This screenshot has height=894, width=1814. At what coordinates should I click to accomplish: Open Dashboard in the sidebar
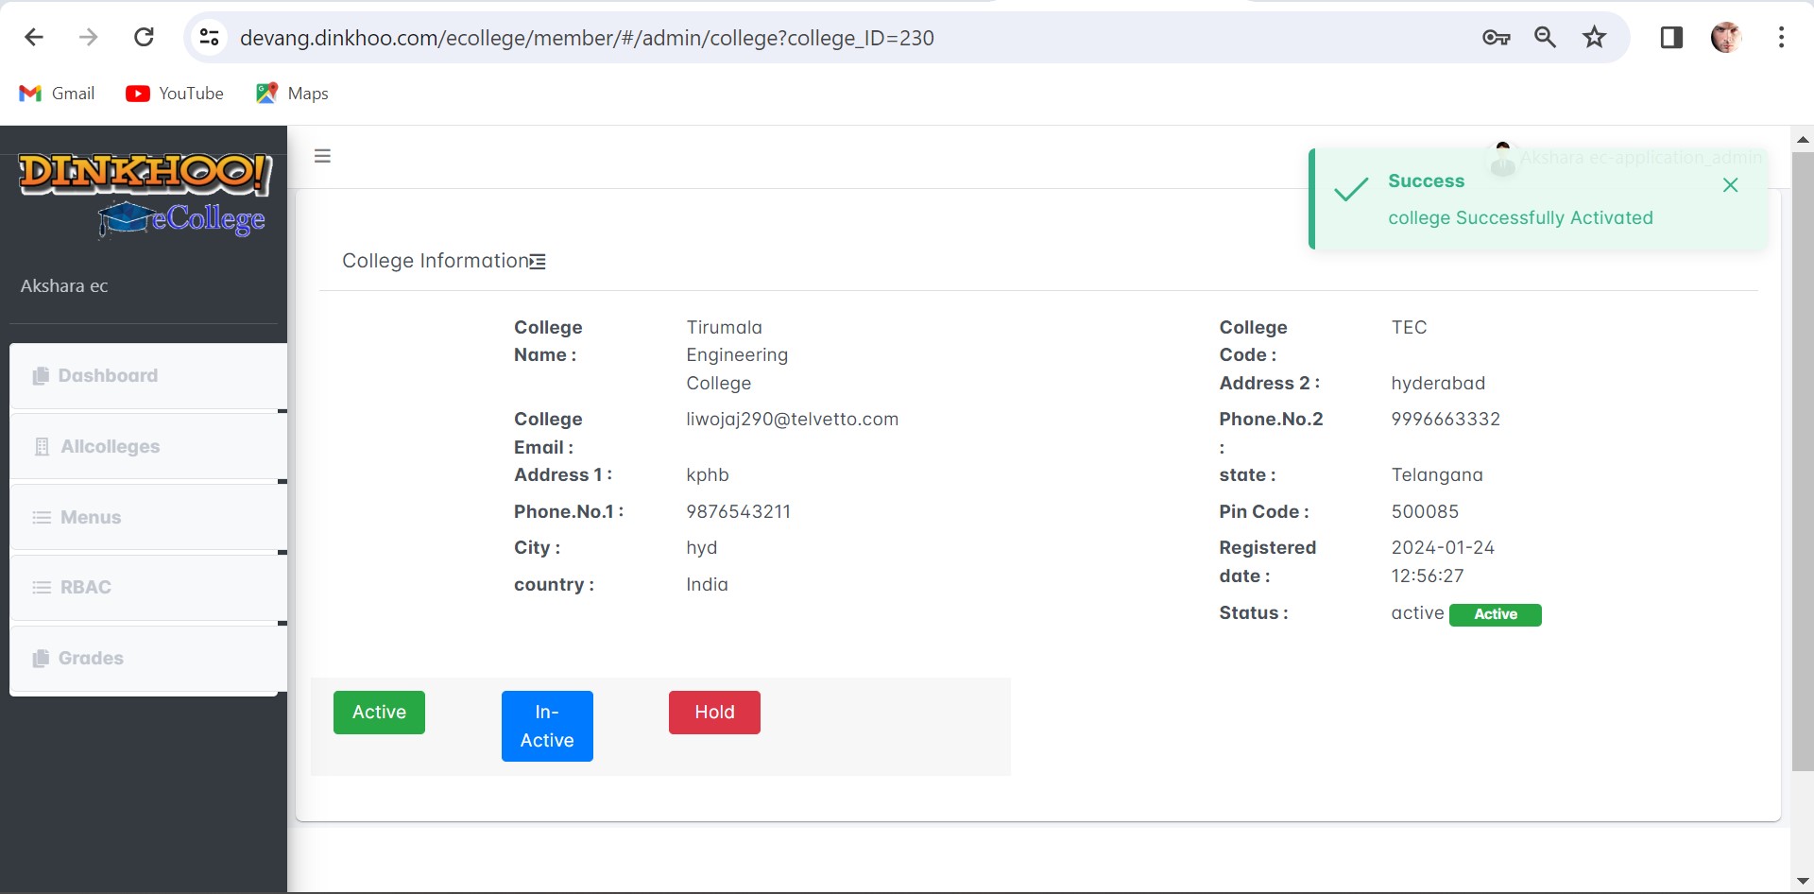[148, 376]
